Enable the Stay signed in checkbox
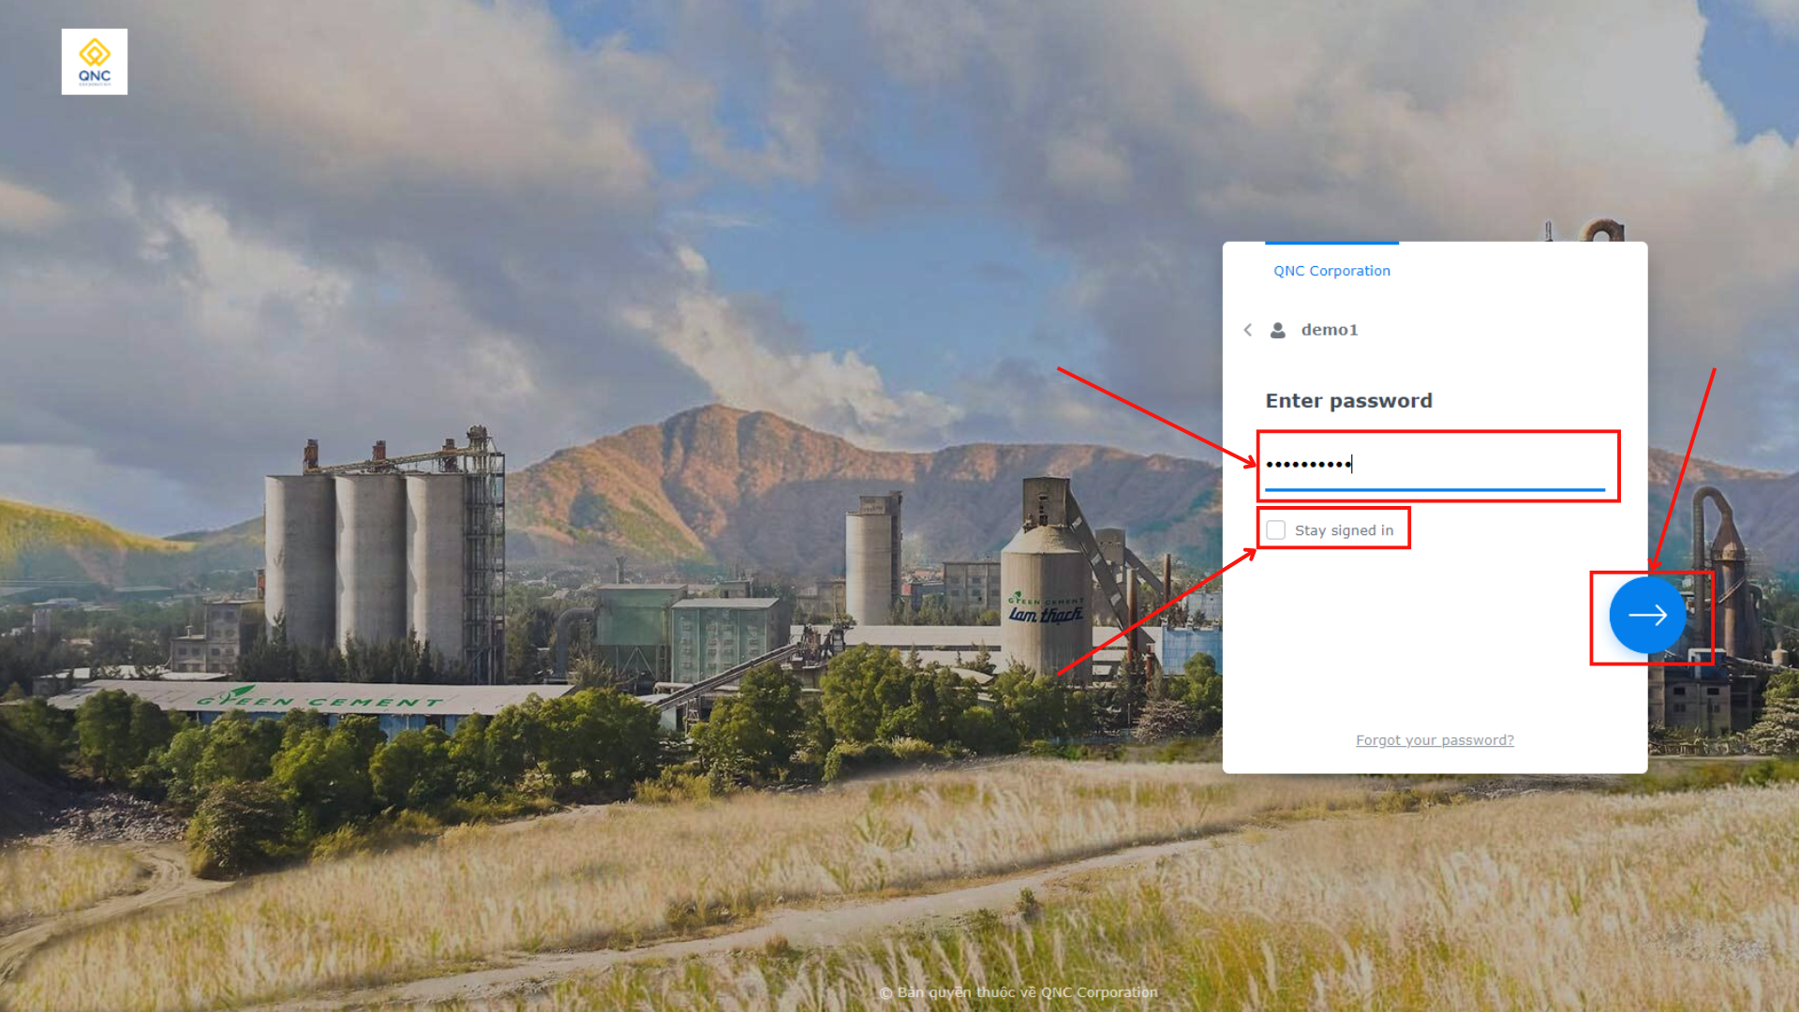This screenshot has width=1799, height=1012. [1276, 530]
